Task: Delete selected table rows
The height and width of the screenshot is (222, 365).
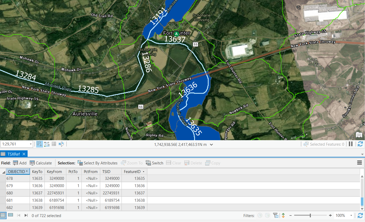Action: (193, 163)
